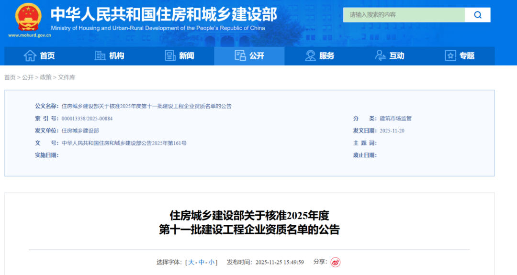Image resolution: width=517 pixels, height=275 pixels.
Task: Set font size to 中
Action: pyautogui.click(x=202, y=262)
